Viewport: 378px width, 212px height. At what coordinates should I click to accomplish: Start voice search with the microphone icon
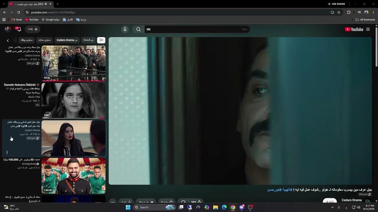[x=125, y=29]
